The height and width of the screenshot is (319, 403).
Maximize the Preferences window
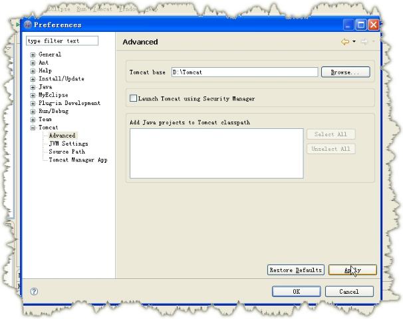[361, 25]
